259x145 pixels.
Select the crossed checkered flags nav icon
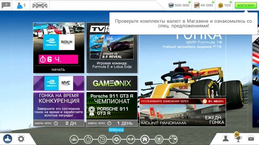131,139
